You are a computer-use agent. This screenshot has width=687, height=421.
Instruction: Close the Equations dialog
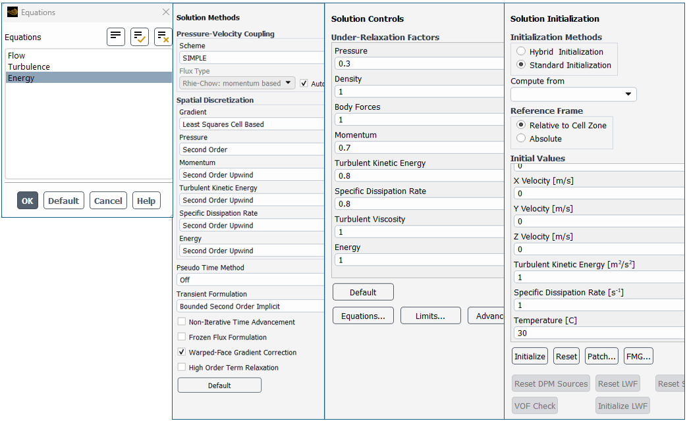(x=165, y=12)
